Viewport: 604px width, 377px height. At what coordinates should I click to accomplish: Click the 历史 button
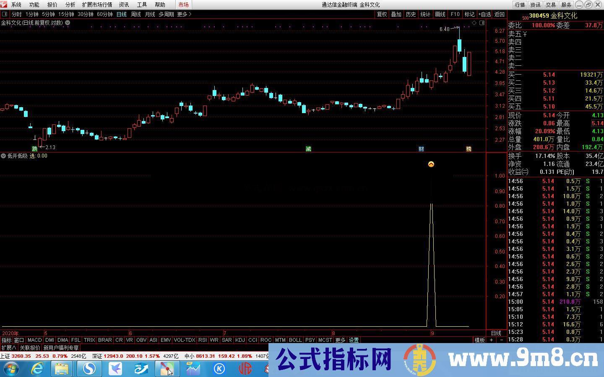pos(411,14)
